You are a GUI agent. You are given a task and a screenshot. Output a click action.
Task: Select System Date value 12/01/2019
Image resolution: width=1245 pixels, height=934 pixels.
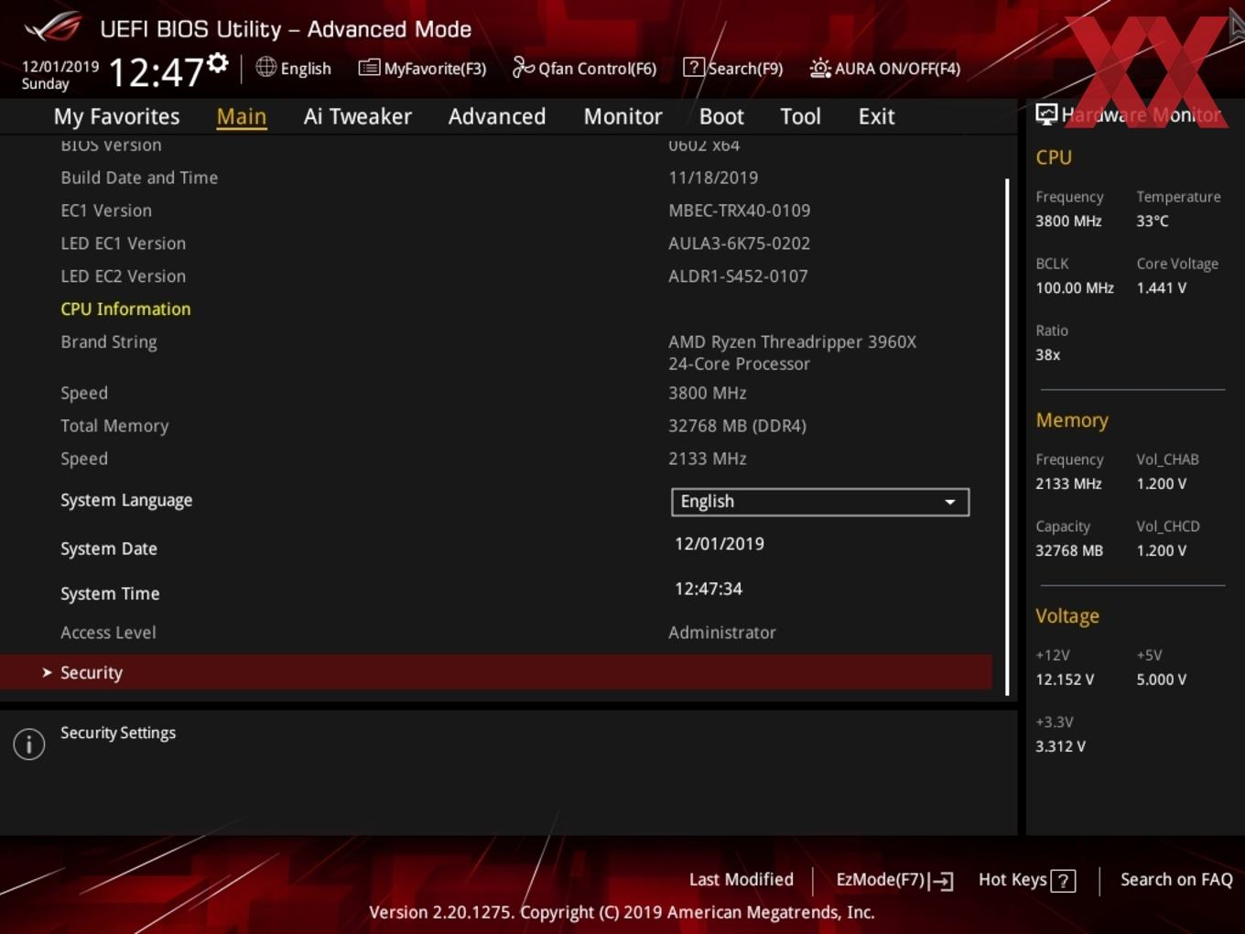click(720, 544)
